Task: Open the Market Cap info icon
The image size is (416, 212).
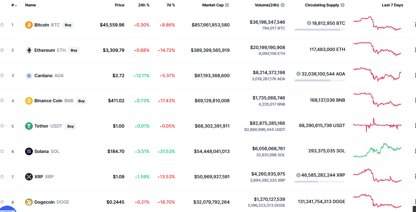Action: [x=227, y=5]
